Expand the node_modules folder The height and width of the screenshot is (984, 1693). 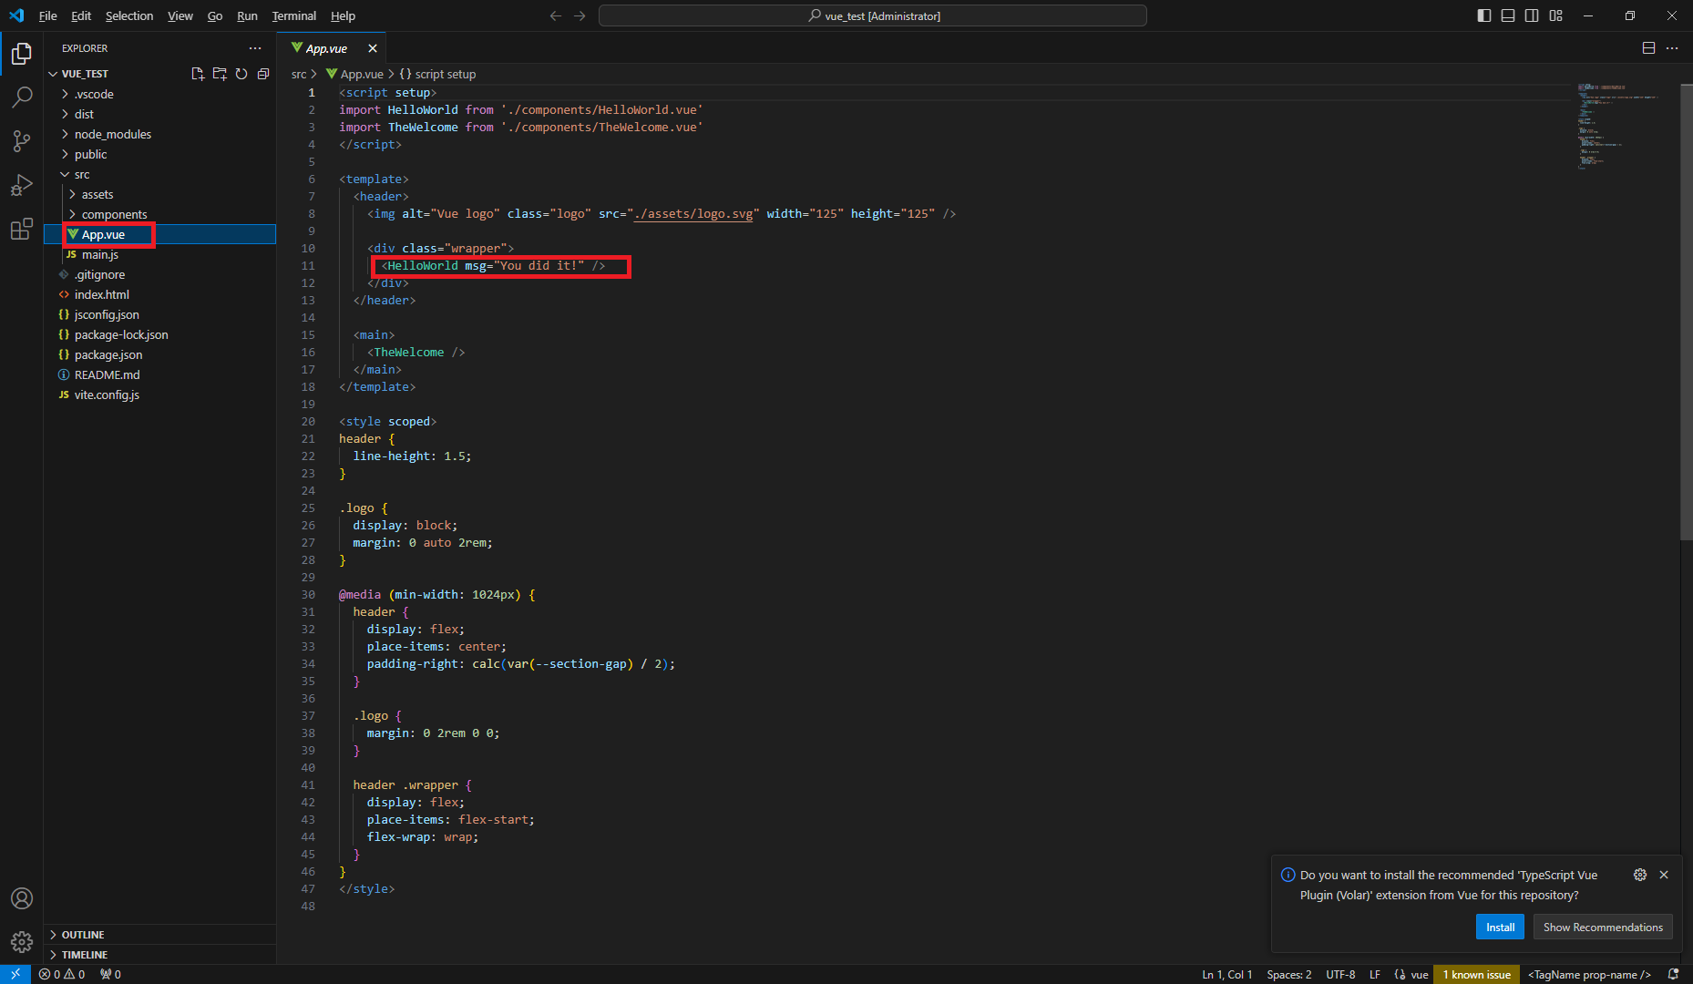coord(113,134)
